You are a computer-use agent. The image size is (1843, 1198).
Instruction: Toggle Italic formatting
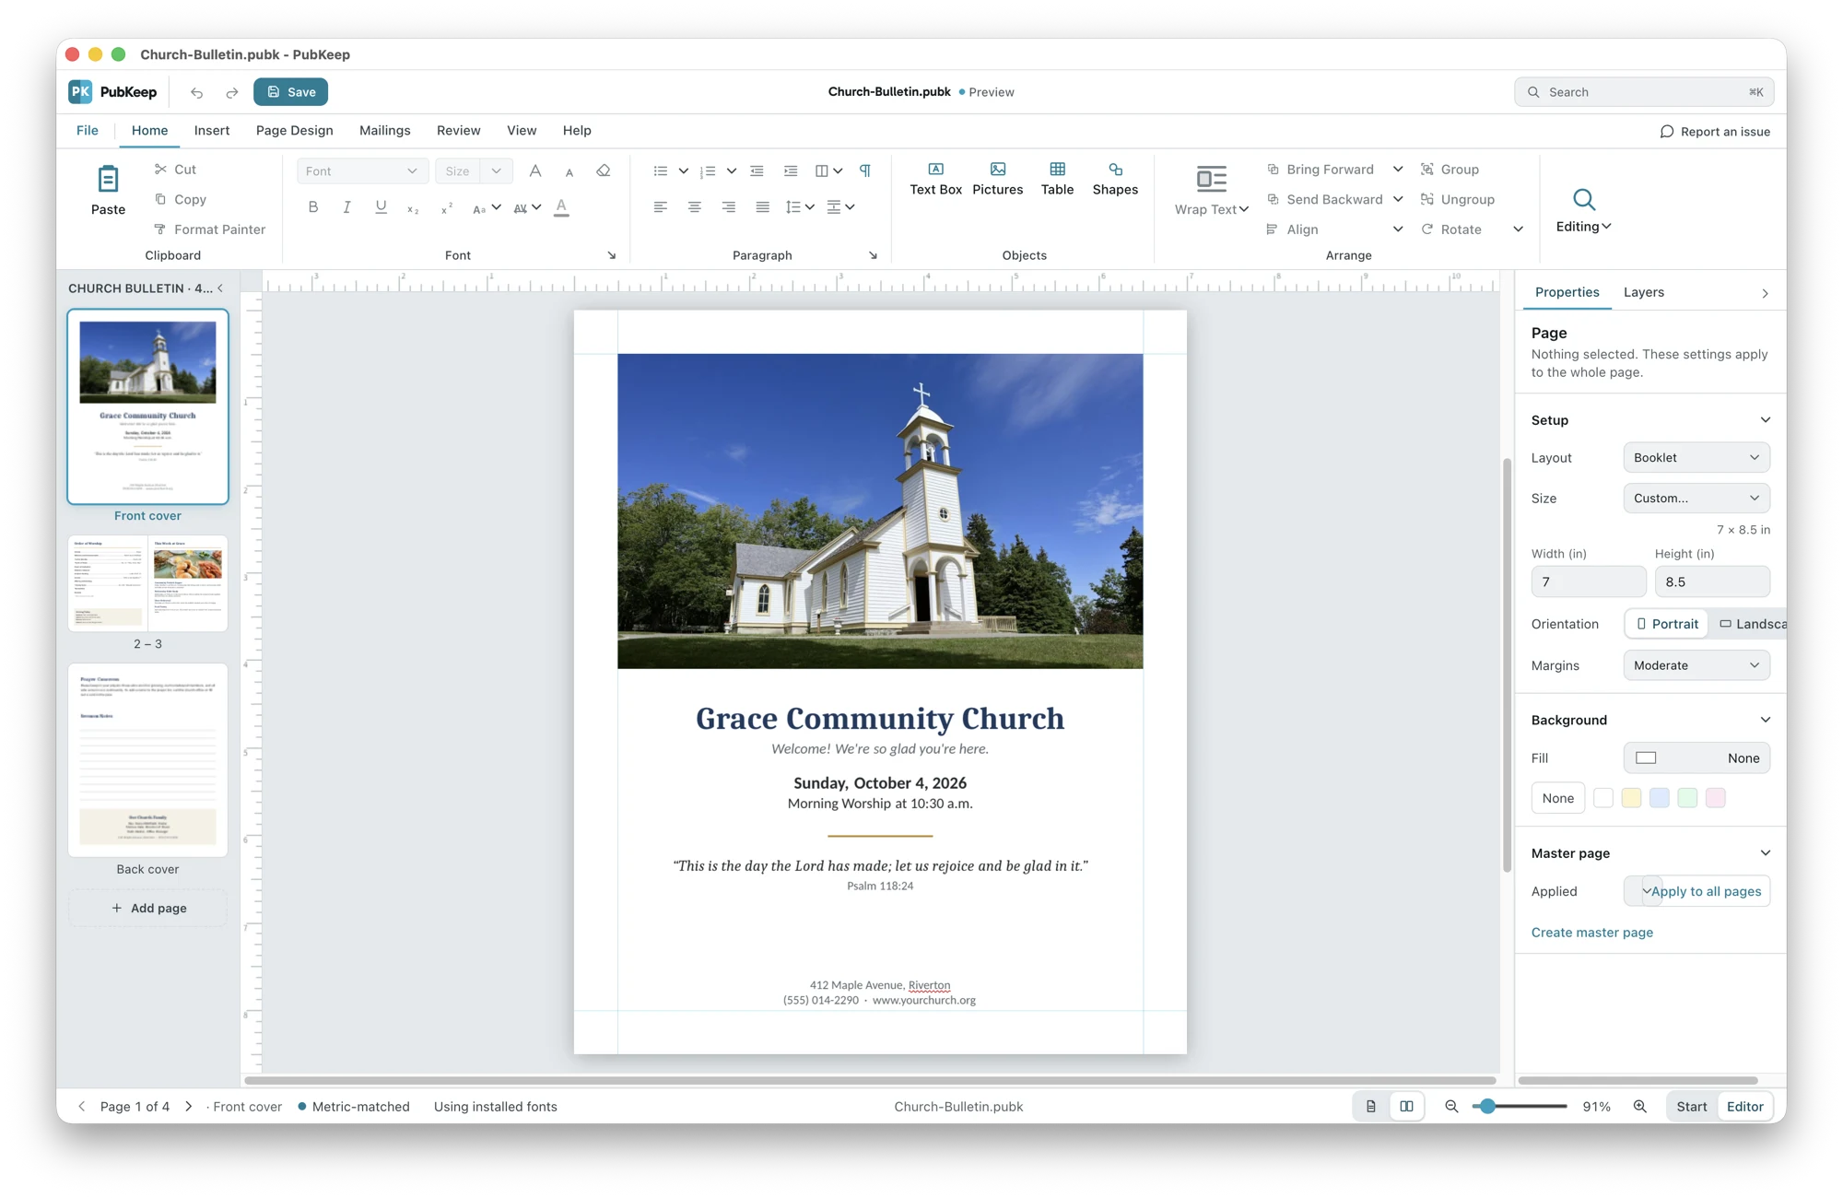tap(346, 207)
